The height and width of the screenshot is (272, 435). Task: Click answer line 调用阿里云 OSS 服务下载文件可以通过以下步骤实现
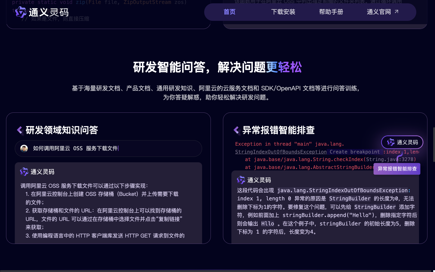(84, 186)
